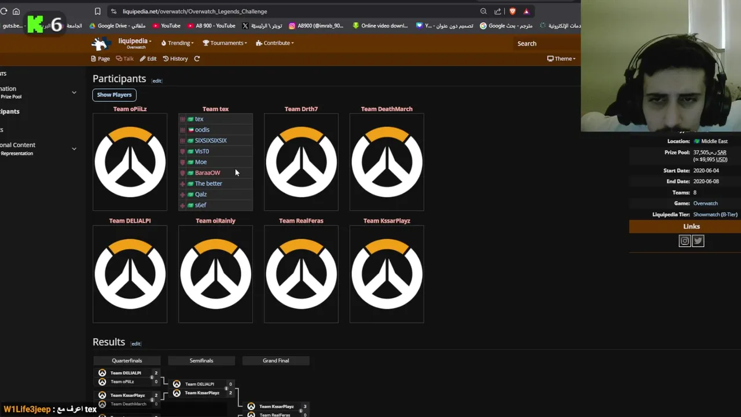Image resolution: width=741 pixels, height=417 pixels.
Task: Open Team DeathMarch logo card
Action: [x=387, y=162]
